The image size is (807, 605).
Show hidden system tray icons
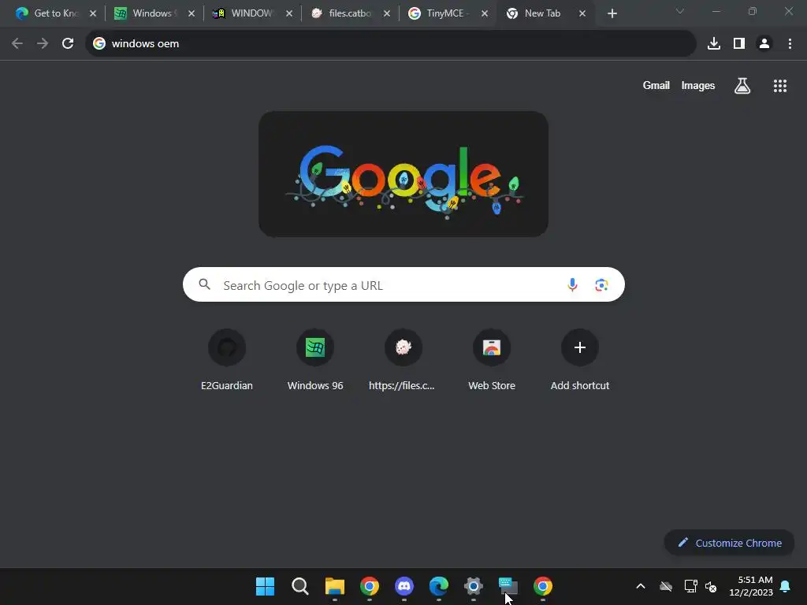tap(641, 586)
